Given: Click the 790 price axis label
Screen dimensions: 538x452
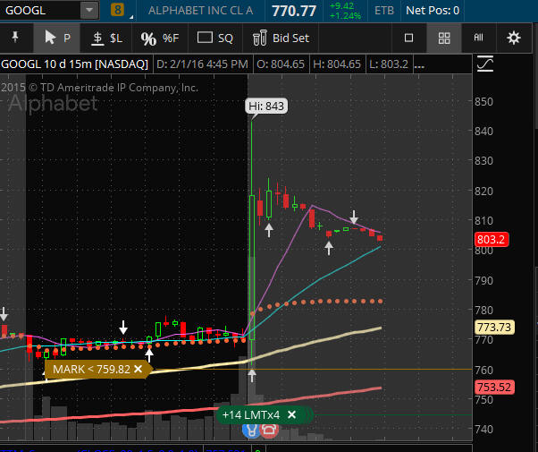Looking at the screenshot, I should (x=483, y=280).
